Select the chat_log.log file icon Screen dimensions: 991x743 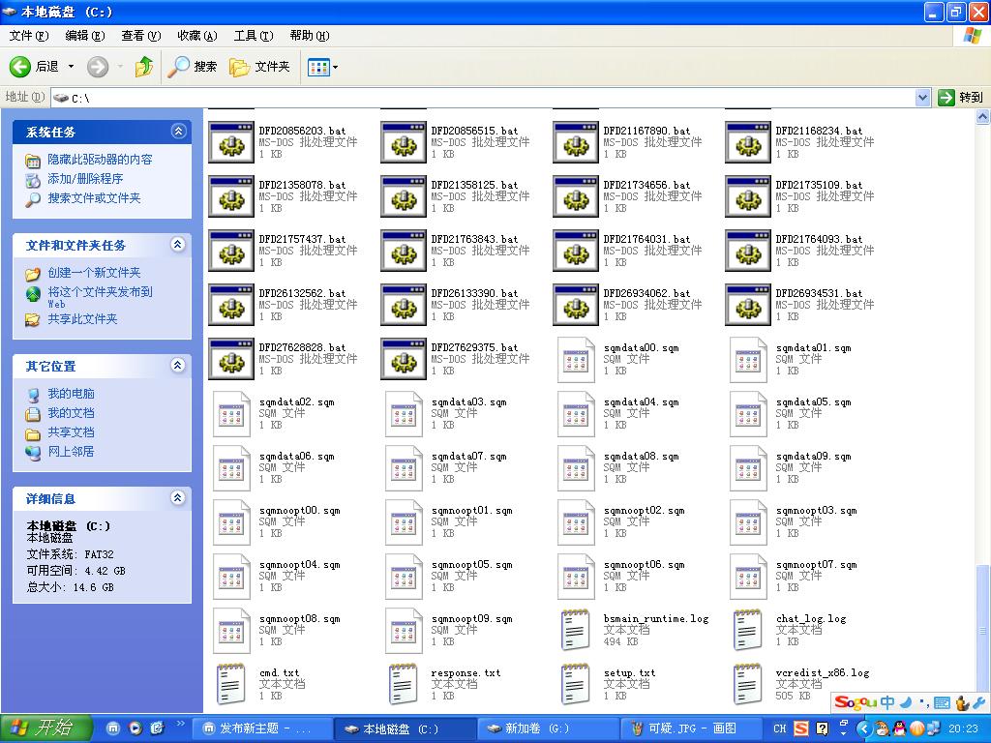click(x=748, y=630)
